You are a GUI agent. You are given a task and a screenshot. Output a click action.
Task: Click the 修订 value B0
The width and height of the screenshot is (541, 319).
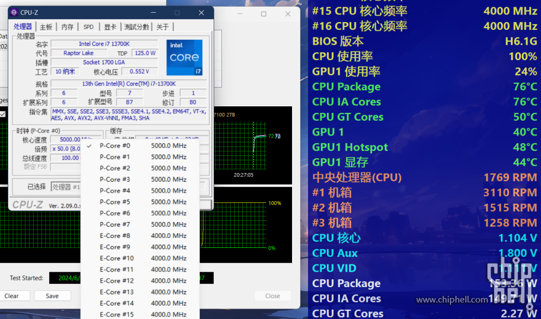point(193,102)
